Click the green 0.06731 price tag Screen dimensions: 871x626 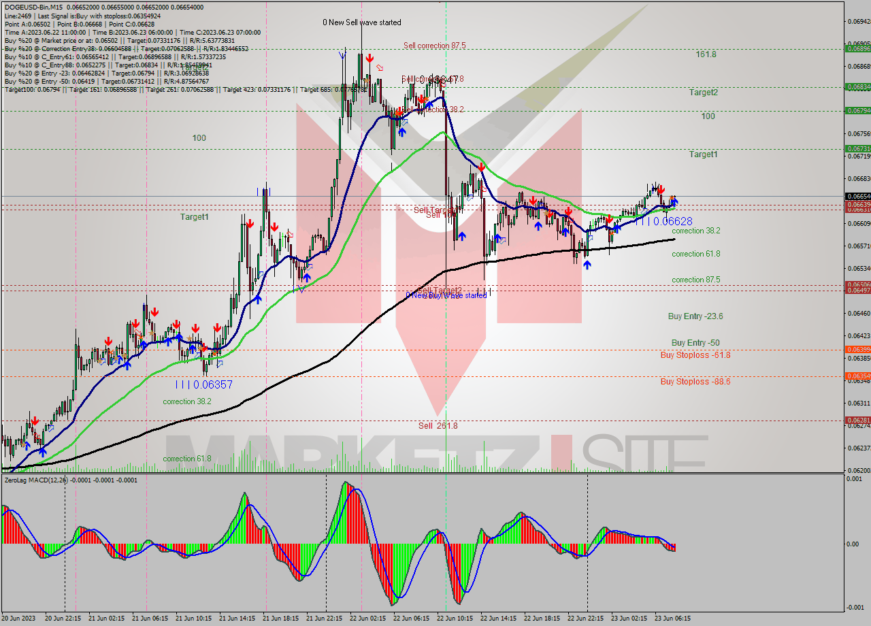pos(857,148)
